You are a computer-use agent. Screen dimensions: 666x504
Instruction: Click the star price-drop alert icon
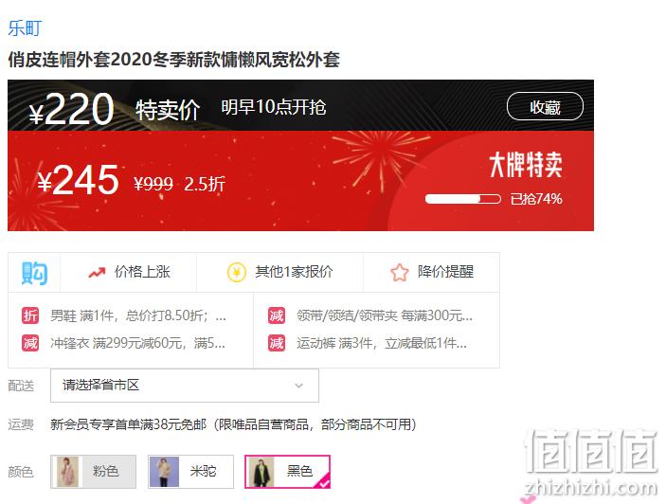click(x=399, y=272)
